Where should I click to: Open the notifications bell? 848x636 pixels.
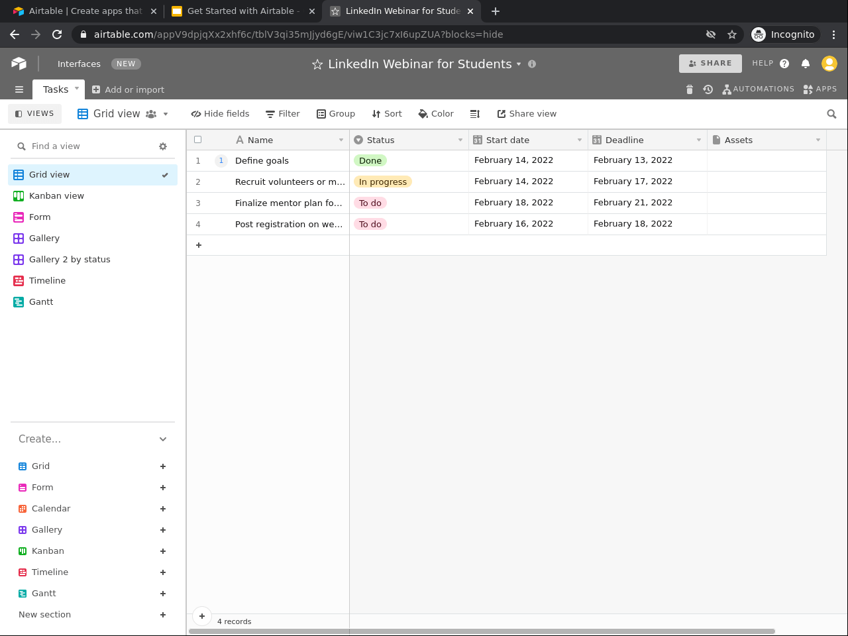coord(806,64)
